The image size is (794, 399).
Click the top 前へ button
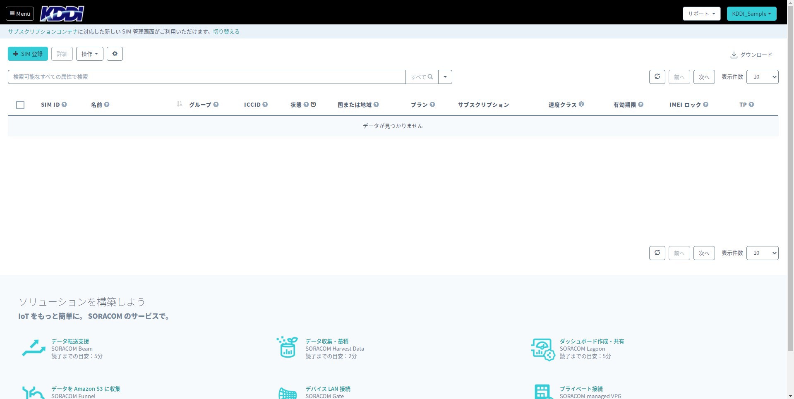(x=679, y=77)
